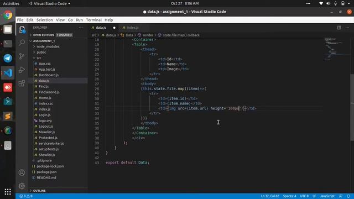Open the Search view in activity bar
The image size is (354, 199).
tap(22, 43)
